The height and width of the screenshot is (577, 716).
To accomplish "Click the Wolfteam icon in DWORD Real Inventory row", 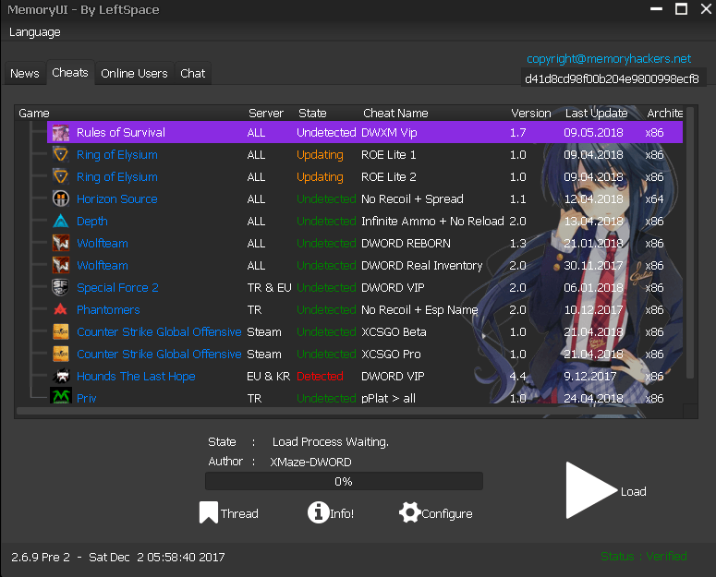I will point(61,266).
